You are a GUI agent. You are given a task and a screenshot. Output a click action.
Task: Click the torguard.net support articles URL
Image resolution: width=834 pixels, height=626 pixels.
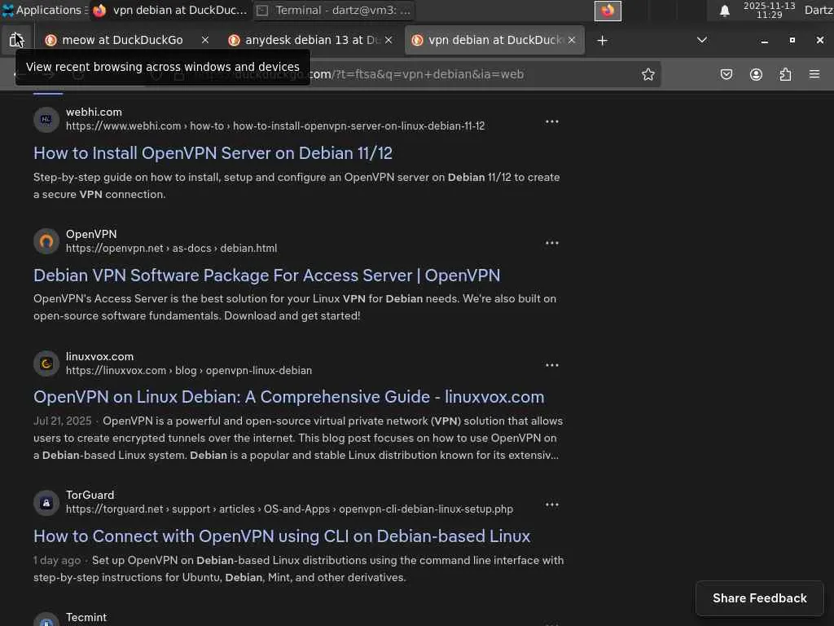click(x=289, y=509)
